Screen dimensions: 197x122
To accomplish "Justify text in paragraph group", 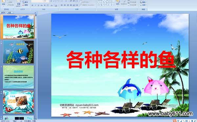I will click(71, 5).
